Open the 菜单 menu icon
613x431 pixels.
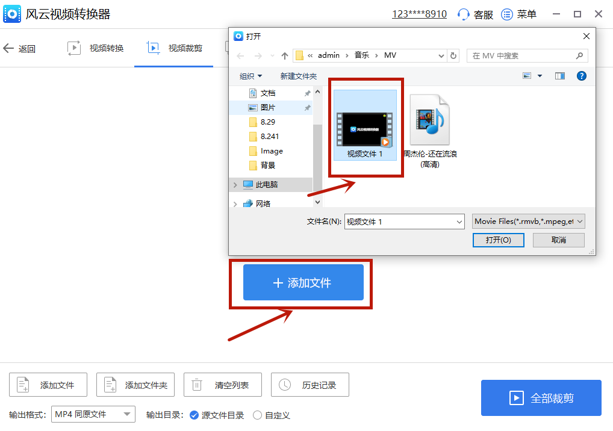(x=506, y=14)
